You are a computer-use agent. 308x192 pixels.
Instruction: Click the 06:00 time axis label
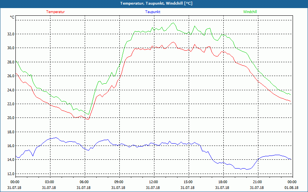click(85, 182)
